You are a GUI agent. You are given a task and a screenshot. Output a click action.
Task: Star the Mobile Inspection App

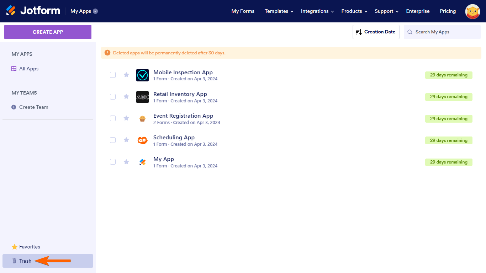(x=126, y=75)
